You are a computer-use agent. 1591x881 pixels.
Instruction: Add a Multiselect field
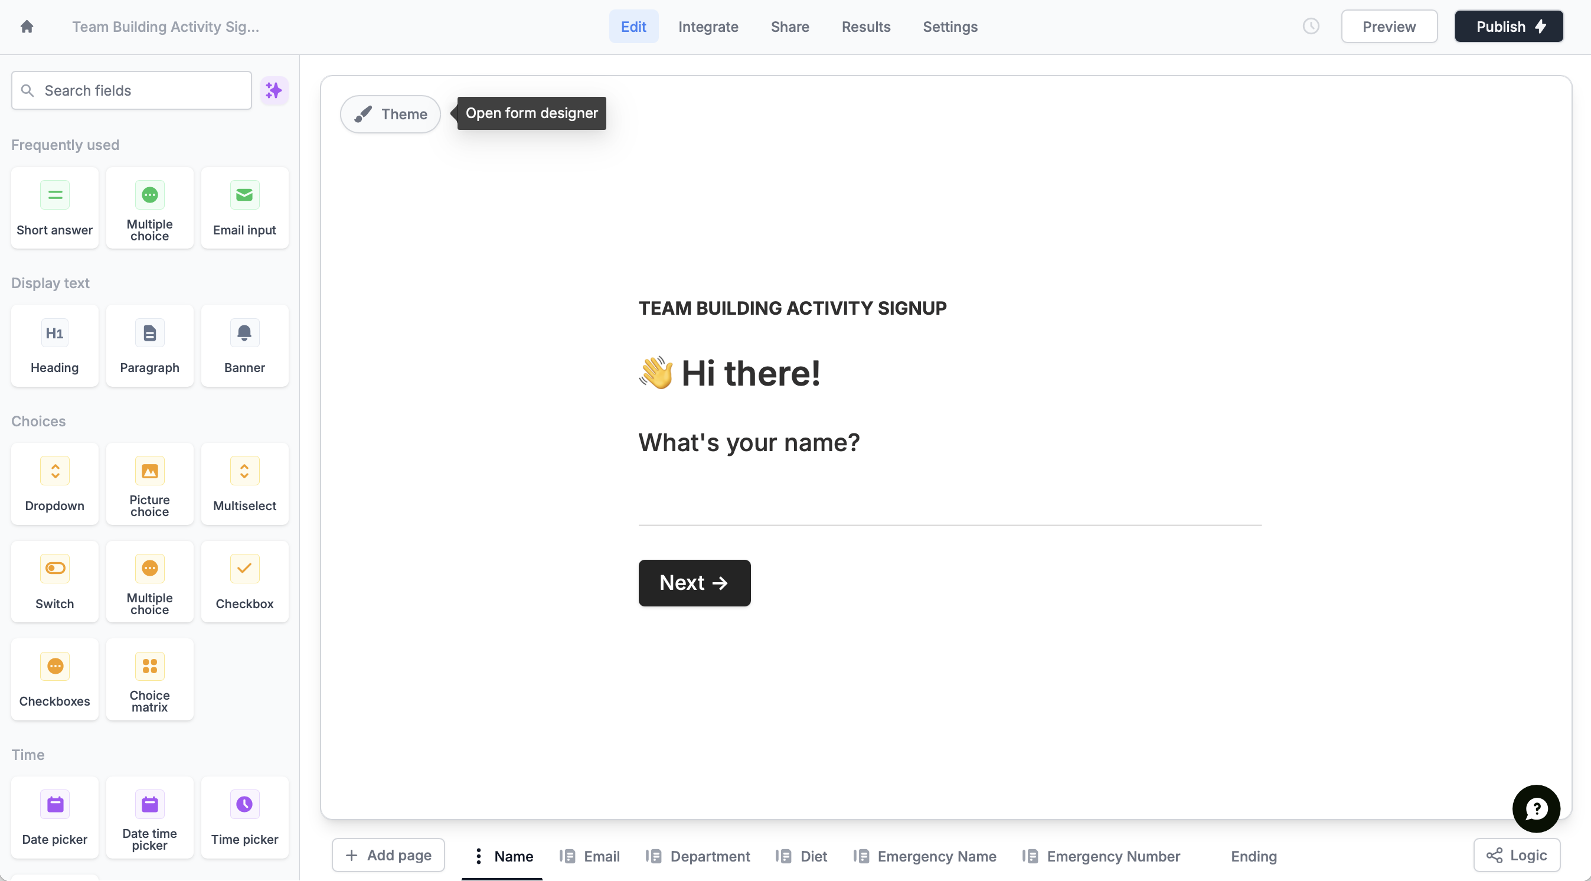(244, 484)
